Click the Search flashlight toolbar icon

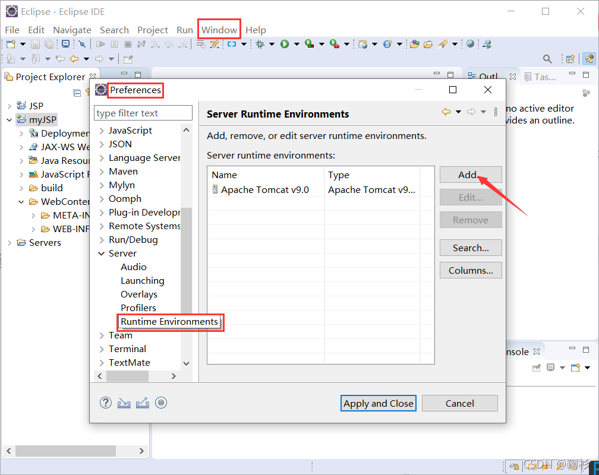(443, 45)
